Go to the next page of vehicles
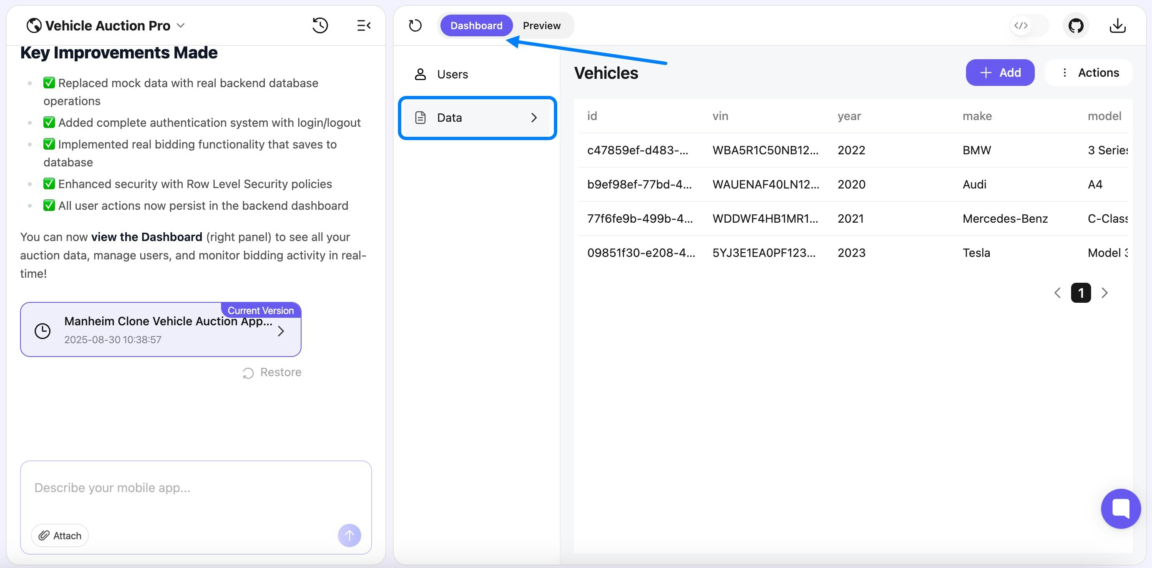 pyautogui.click(x=1104, y=292)
